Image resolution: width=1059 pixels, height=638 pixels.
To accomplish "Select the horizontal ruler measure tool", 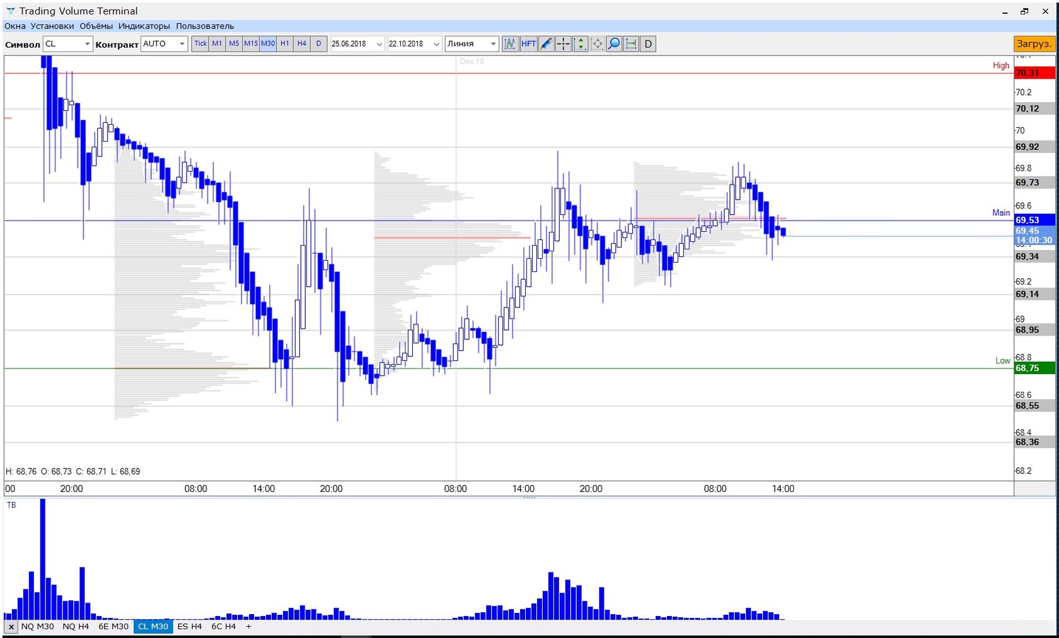I will pos(631,44).
